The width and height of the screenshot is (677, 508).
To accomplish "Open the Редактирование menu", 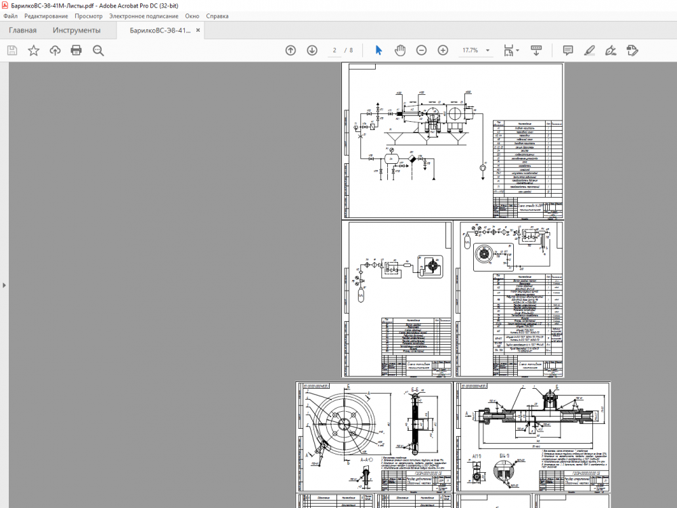I will click(x=46, y=16).
